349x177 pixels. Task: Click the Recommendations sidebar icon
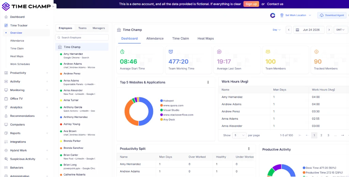pyautogui.click(x=6, y=116)
